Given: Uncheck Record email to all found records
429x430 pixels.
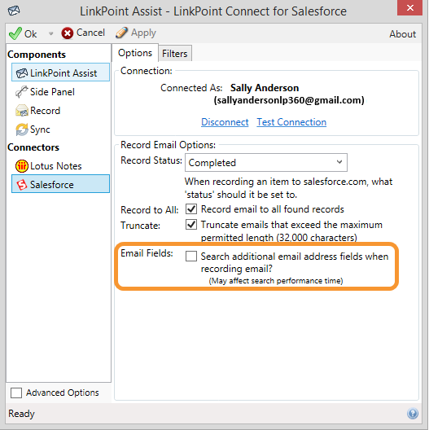Looking at the screenshot, I should click(x=191, y=209).
